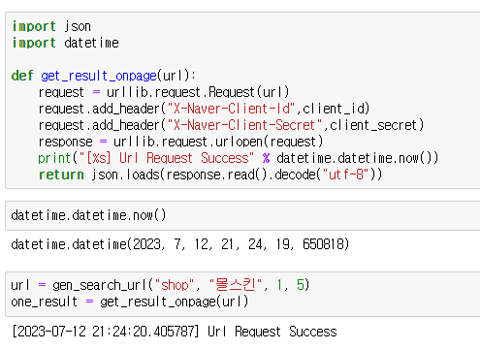Click the "X-Naver-Client-Id" string
This screenshot has width=480, height=350.
[x=231, y=109]
